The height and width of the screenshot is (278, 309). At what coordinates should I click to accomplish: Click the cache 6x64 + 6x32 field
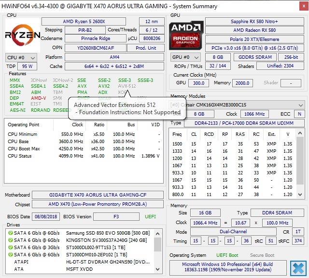pyautogui.click(x=114, y=66)
